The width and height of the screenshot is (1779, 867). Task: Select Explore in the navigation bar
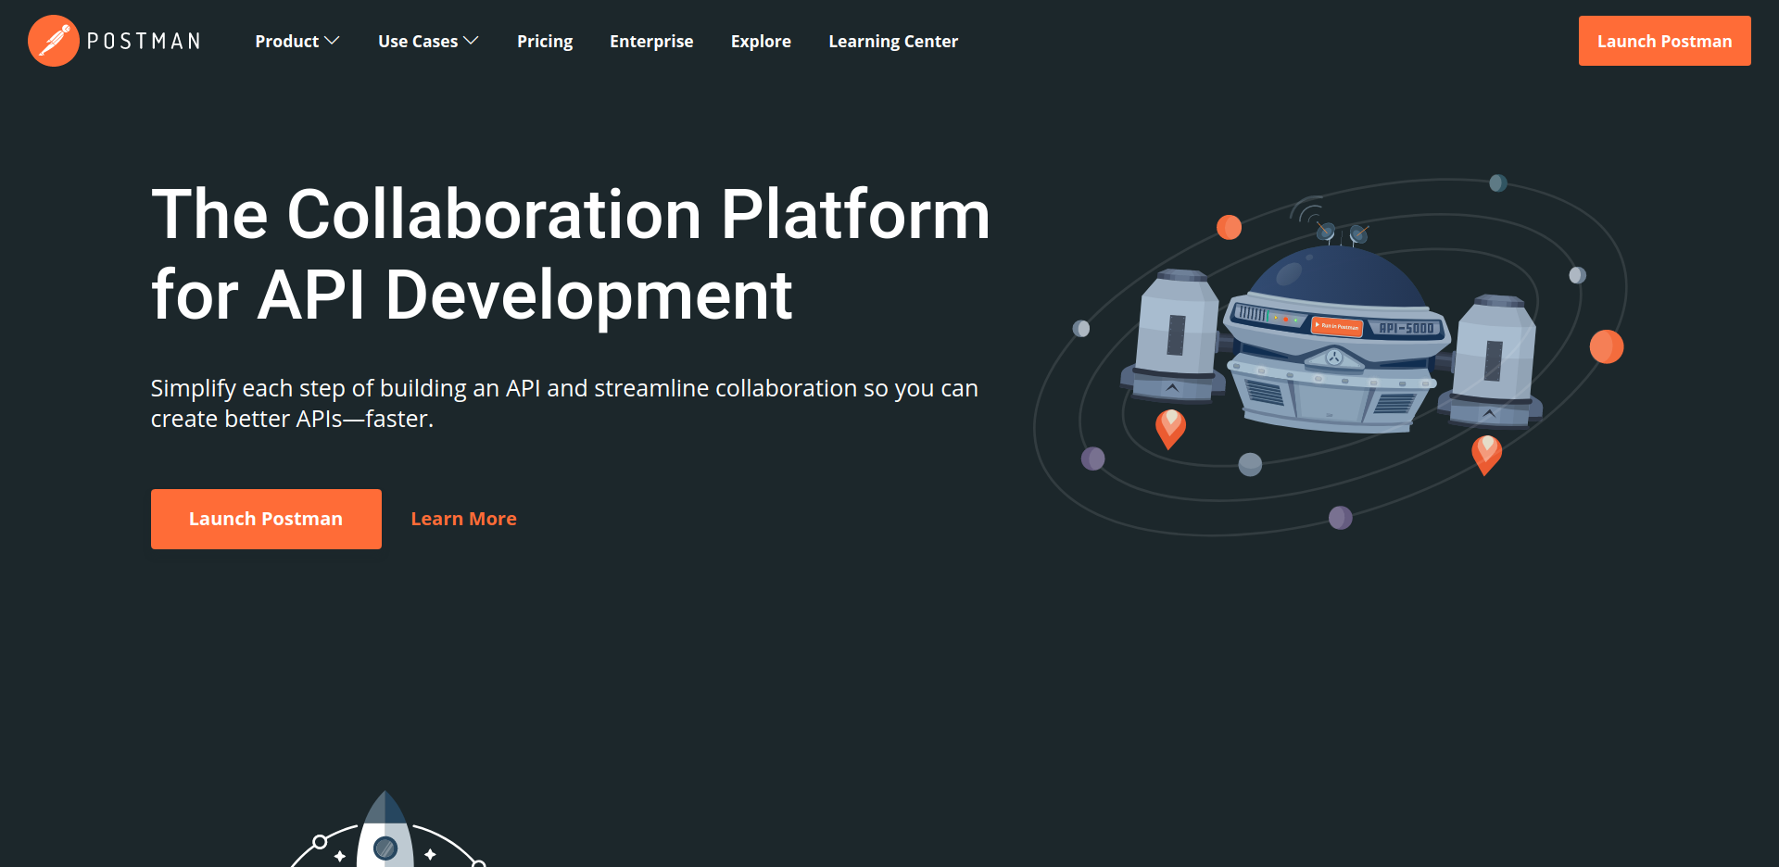(761, 42)
